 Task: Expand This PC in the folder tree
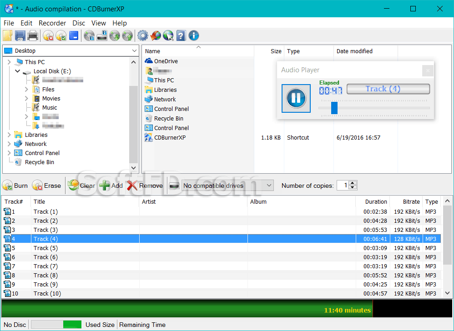9,62
